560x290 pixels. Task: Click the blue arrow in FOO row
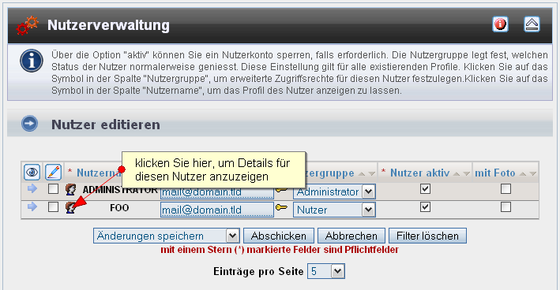[32, 206]
